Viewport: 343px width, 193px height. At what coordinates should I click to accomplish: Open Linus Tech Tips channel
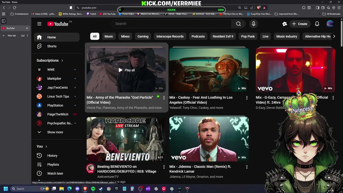[57, 96]
